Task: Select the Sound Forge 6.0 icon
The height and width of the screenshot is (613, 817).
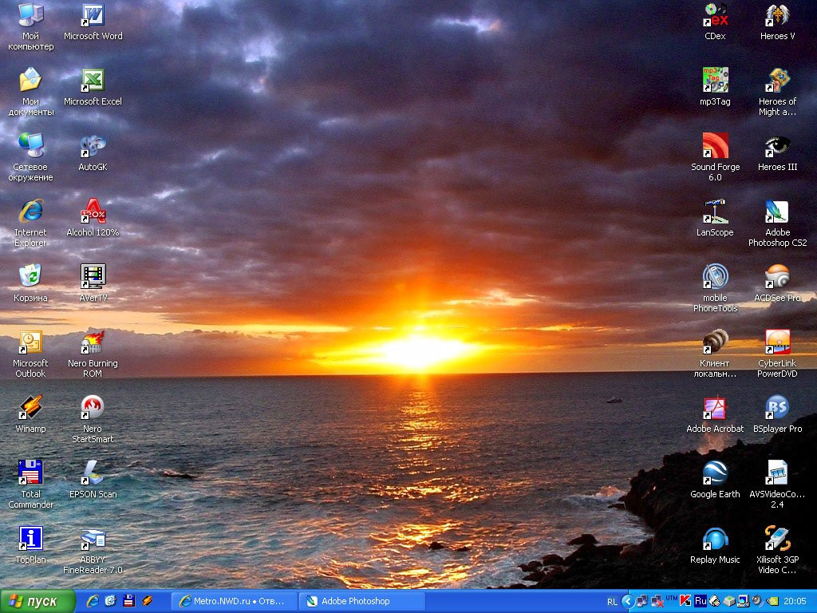Action: [x=715, y=147]
